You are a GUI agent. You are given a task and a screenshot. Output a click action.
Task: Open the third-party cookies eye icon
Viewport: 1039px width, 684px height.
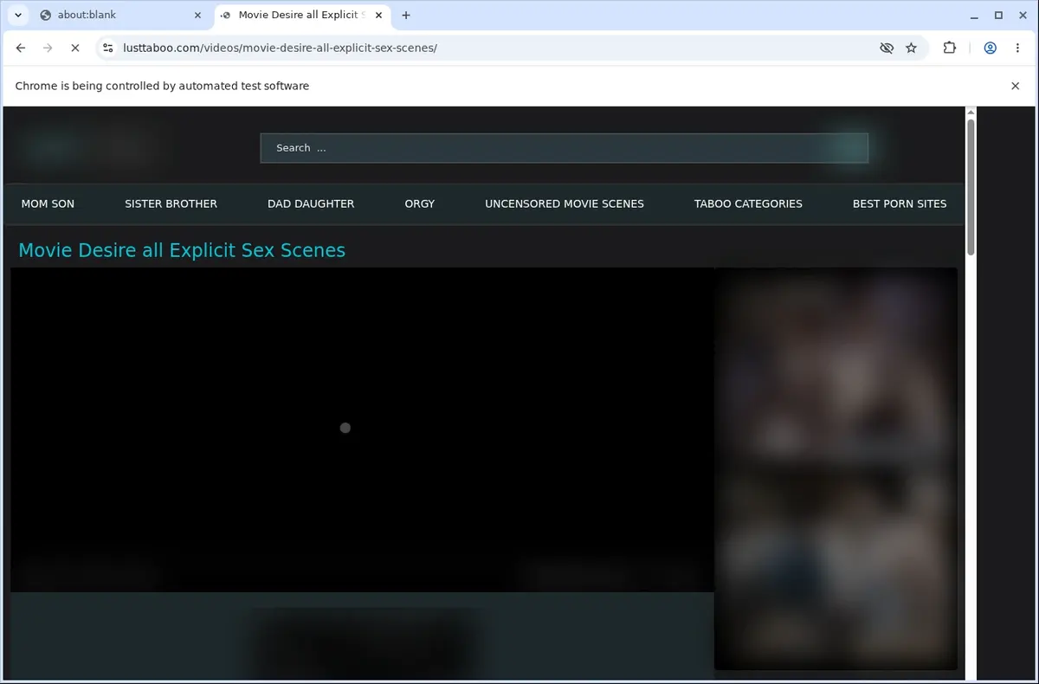coord(886,48)
